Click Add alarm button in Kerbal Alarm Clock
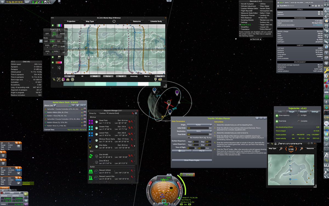Image resolution: width=329 pixels, height=206 pixels. point(83,105)
